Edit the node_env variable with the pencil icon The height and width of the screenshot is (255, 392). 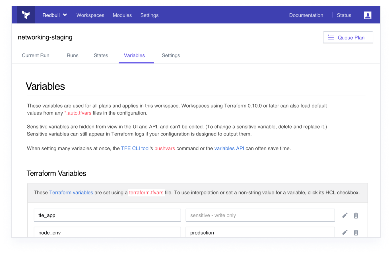pos(344,233)
